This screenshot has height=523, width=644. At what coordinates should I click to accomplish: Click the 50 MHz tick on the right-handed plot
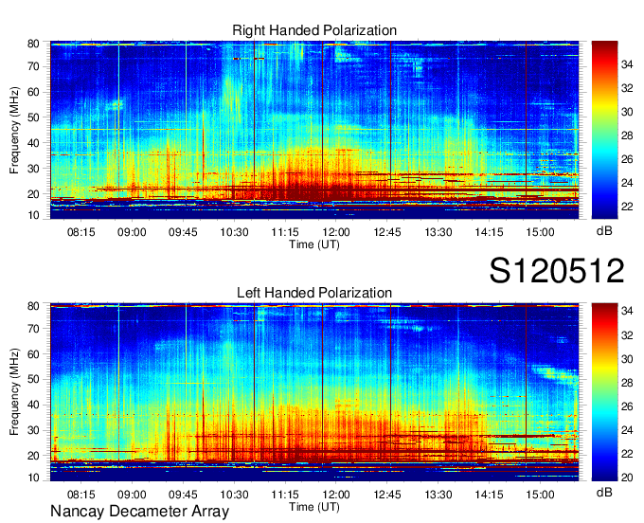(33, 117)
